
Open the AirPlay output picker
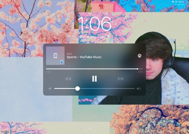tap(139, 56)
